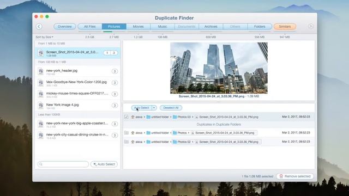This screenshot has width=349, height=196.
Task: Click the skyscraper preview image
Action: coord(219,68)
